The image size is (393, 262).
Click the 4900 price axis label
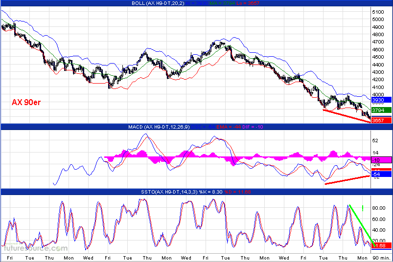pos(378,27)
